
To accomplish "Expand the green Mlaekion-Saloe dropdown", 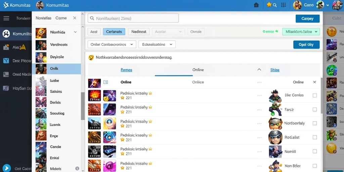I will tap(301, 32).
